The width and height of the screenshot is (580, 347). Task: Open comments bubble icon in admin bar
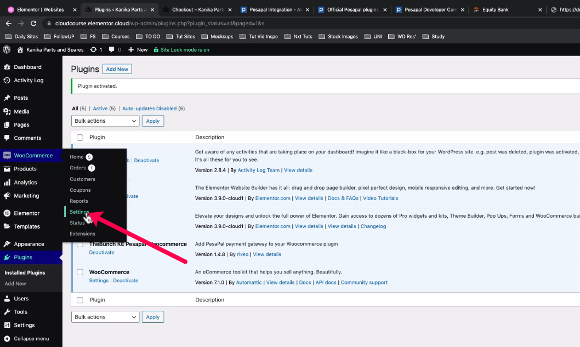click(x=112, y=49)
